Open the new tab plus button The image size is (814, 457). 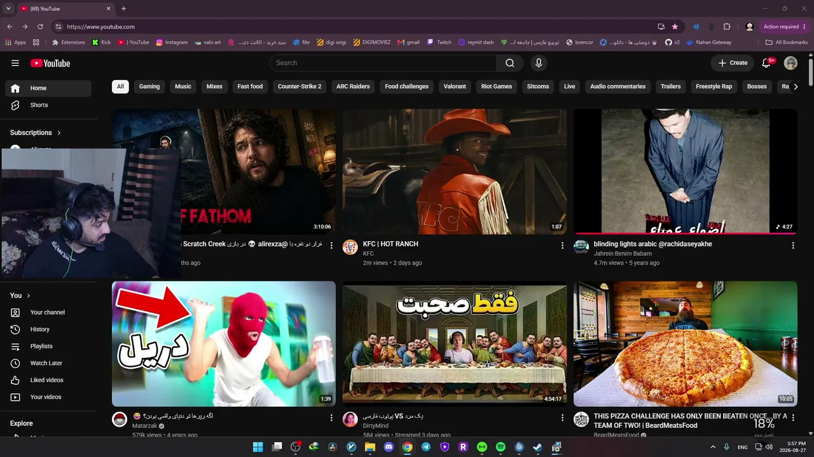click(123, 9)
